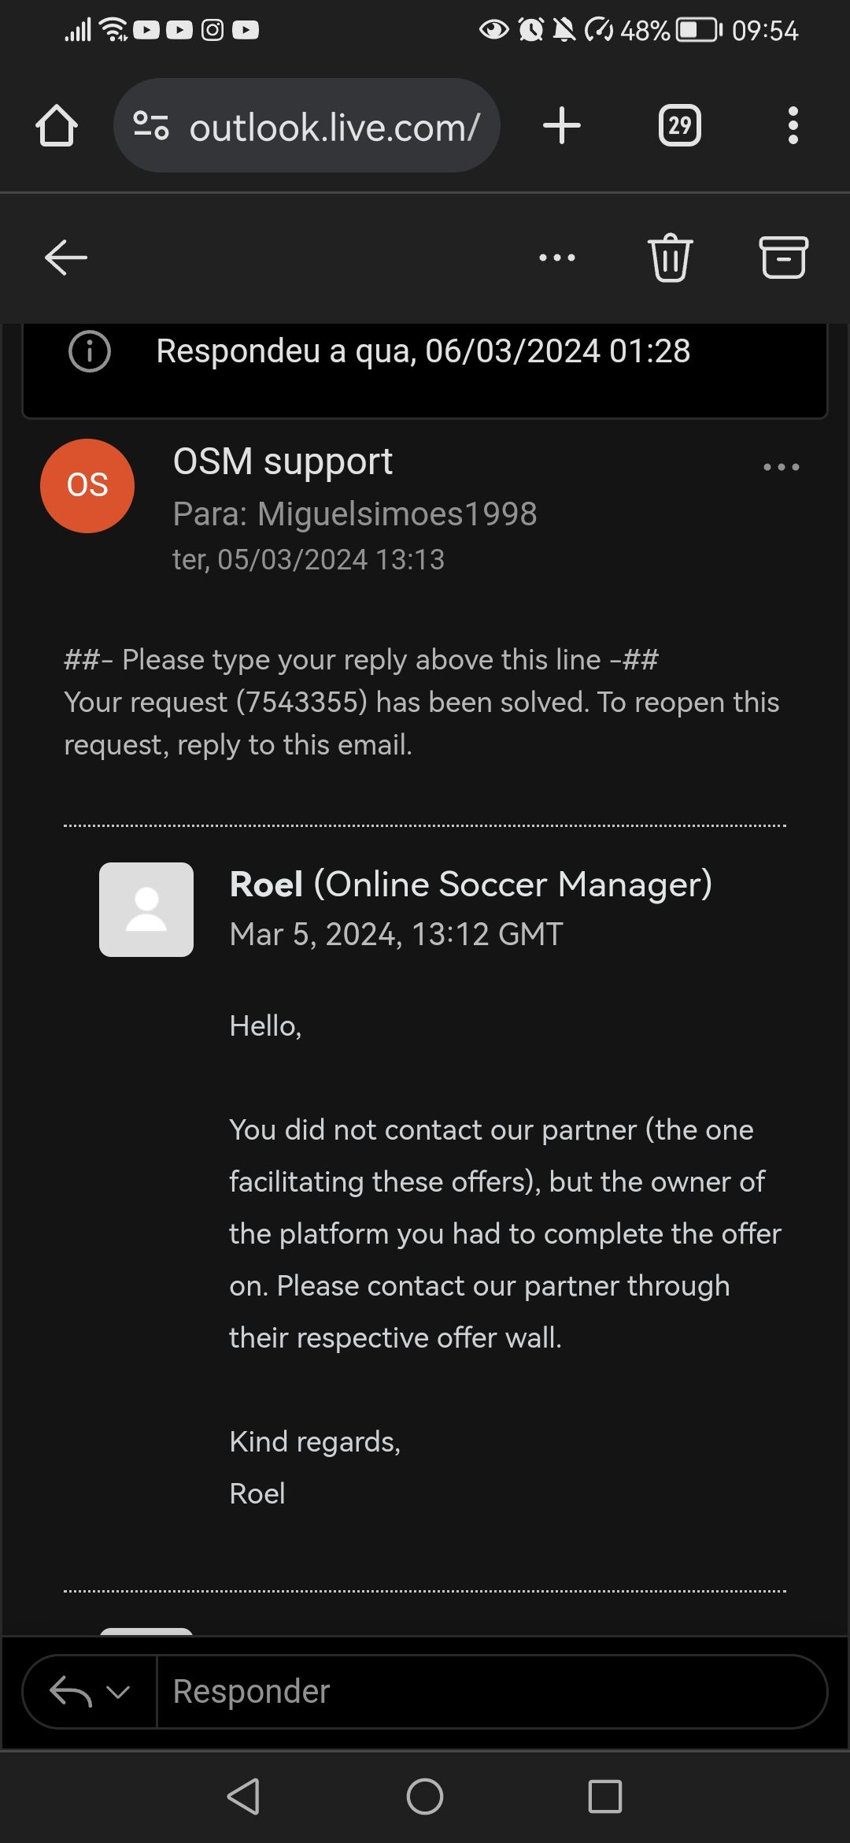This screenshot has height=1843, width=850.
Task: Focus the Responder text field
Action: [x=492, y=1692]
